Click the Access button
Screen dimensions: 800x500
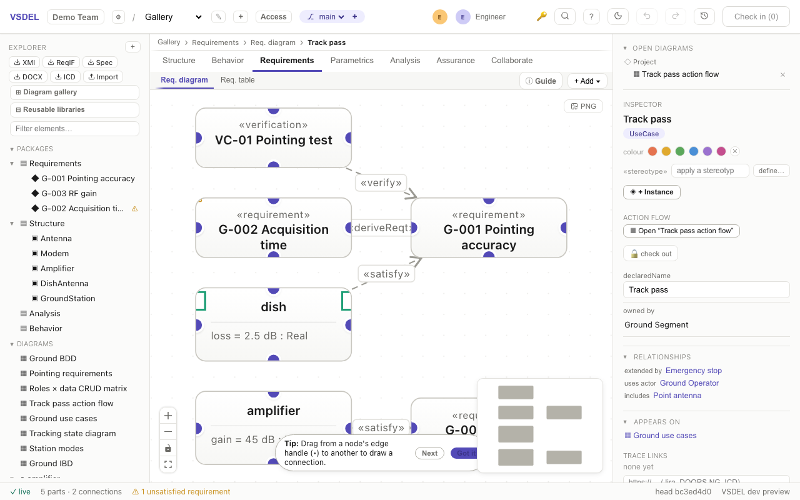point(274,17)
